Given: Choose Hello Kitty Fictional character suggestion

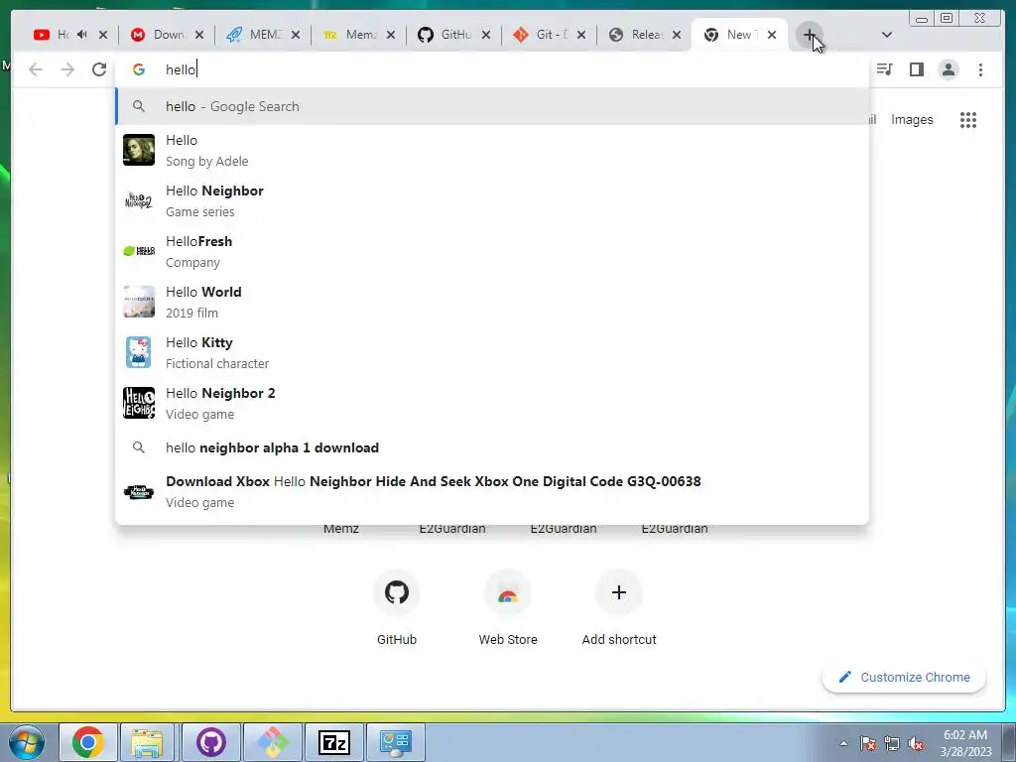Looking at the screenshot, I should tap(492, 352).
